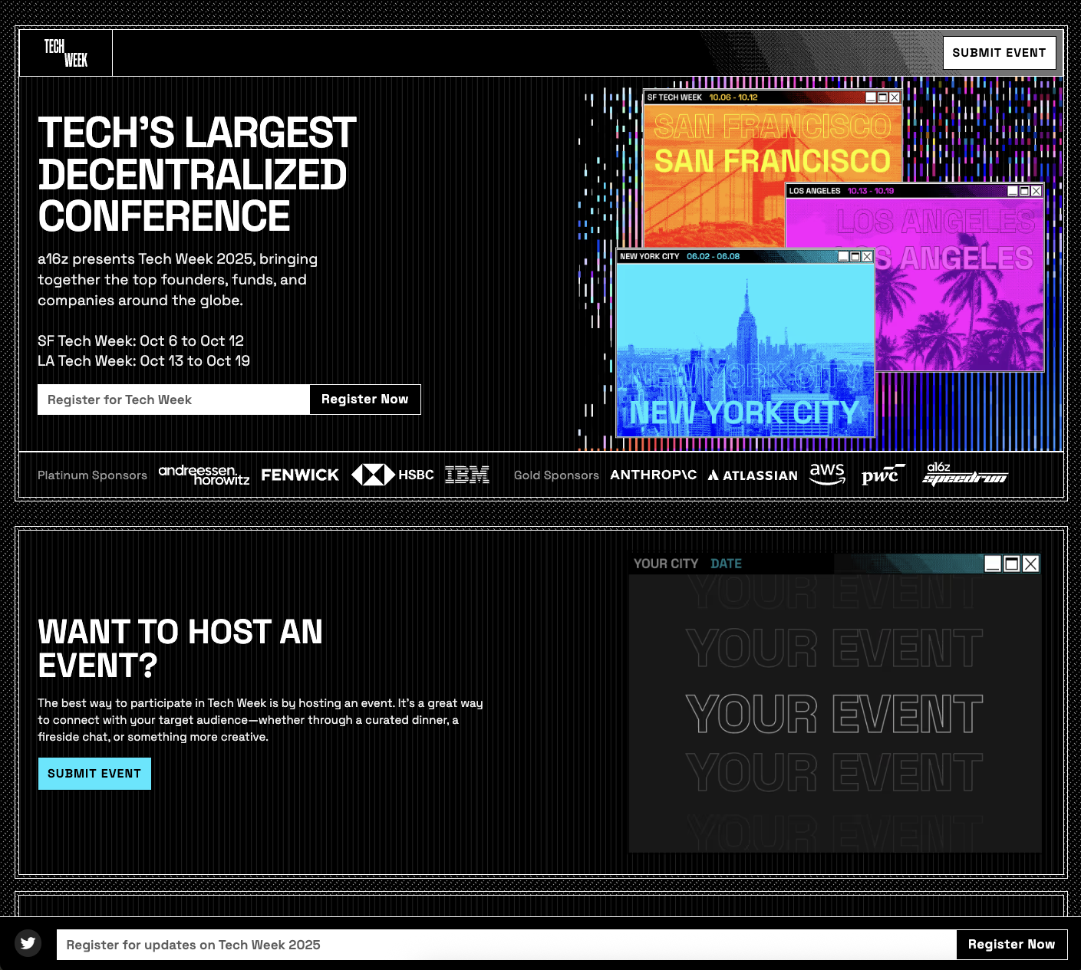Open the Twitter icon link
This screenshot has height=970, width=1081.
point(28,943)
